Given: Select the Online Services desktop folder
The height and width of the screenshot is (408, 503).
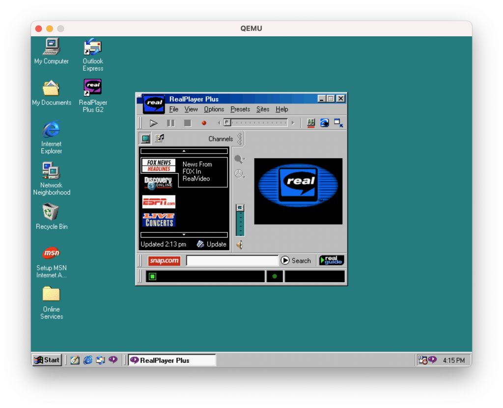Looking at the screenshot, I should pos(51,303).
